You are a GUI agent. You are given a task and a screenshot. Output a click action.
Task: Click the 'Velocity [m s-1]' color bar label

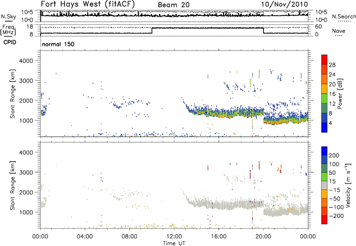[348, 185]
